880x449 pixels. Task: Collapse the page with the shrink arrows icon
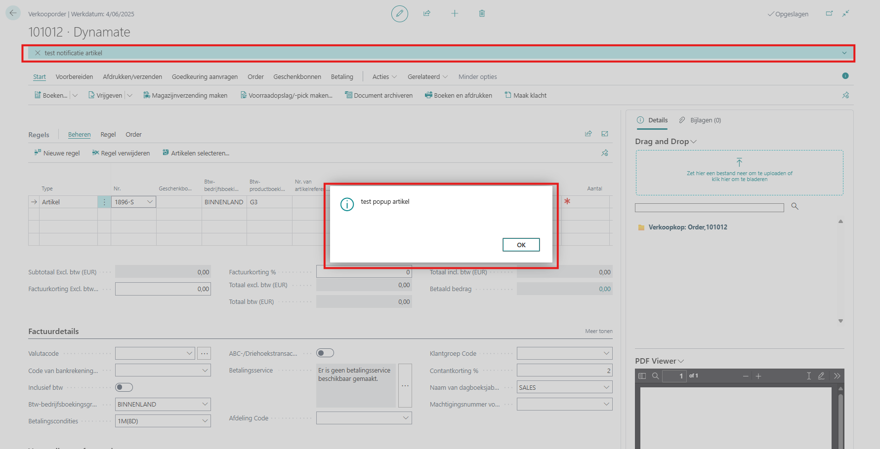pyautogui.click(x=846, y=13)
